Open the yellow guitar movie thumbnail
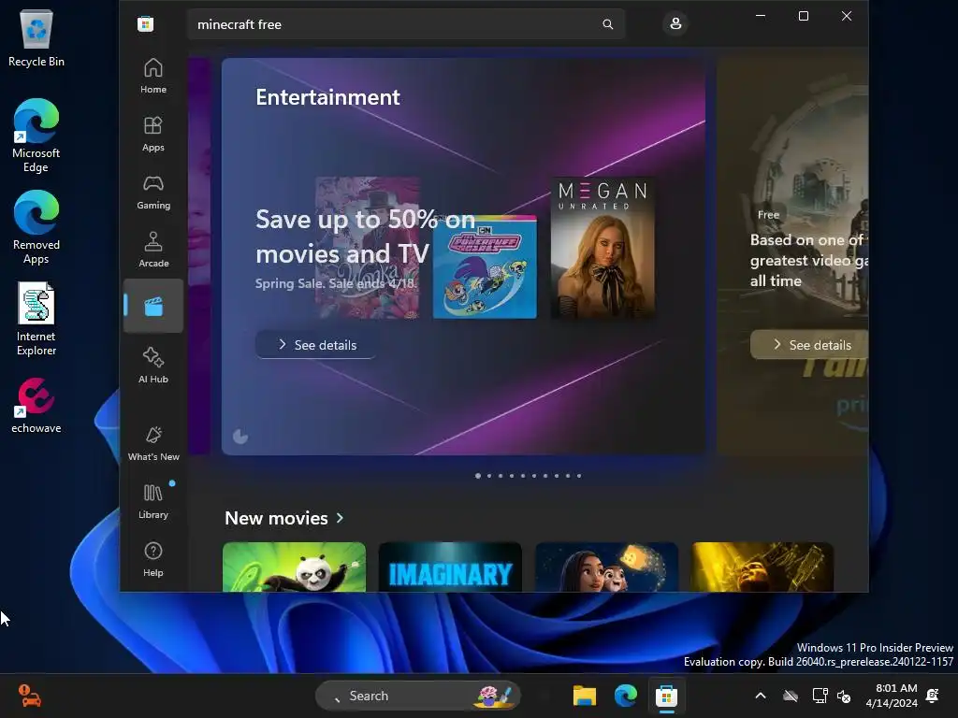The image size is (958, 718). [762, 567]
